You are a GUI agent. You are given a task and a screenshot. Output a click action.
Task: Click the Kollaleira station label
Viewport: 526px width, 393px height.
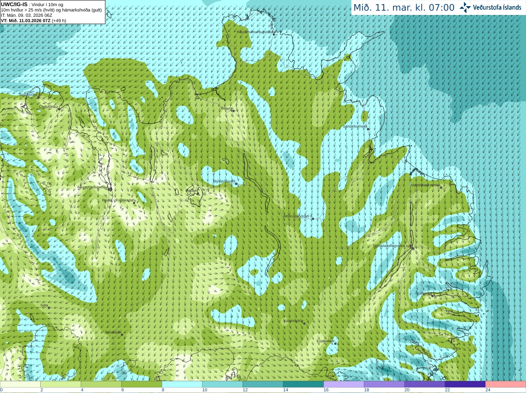tap(424, 293)
